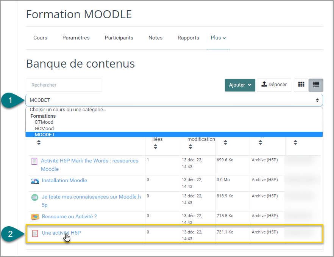Viewport: 334px width, 257px height.
Task: Click the Installation Moodle file icon
Action: coord(35,181)
